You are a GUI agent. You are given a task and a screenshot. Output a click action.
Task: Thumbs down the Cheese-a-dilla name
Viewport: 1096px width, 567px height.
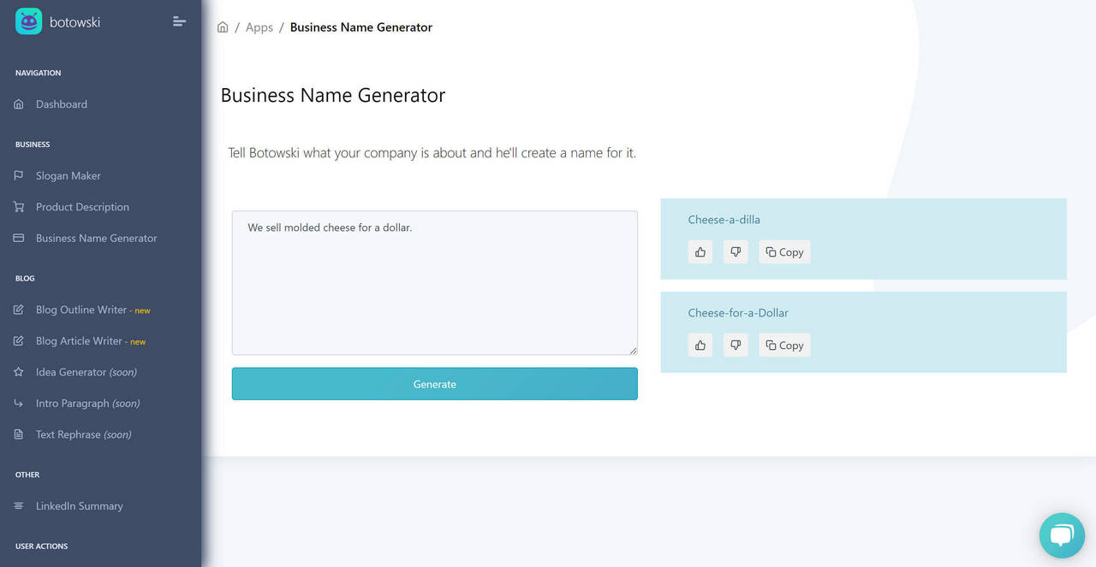736,252
